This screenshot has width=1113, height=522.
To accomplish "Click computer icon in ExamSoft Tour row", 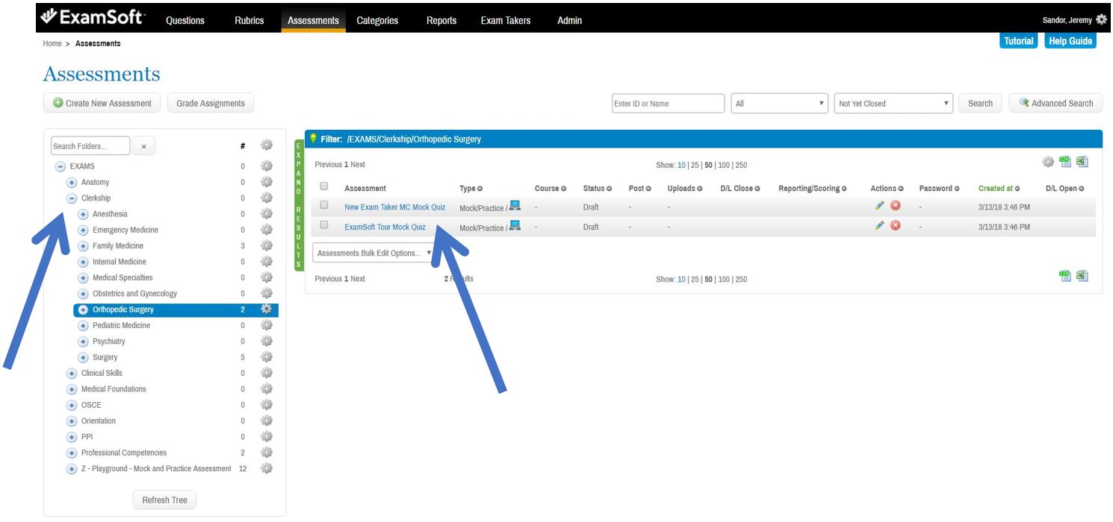I will pyautogui.click(x=515, y=225).
